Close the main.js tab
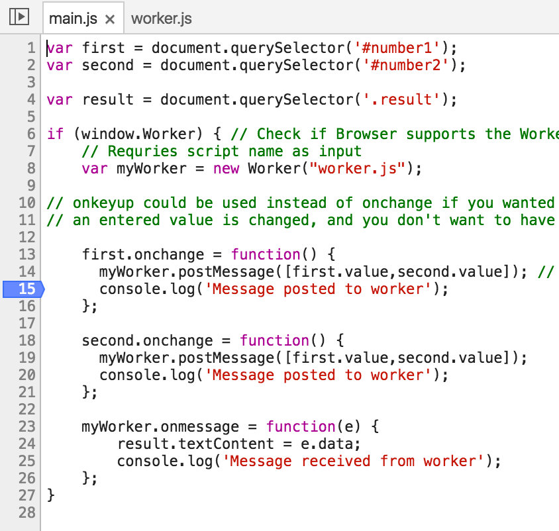Screen dimensions: 559x531 110,19
